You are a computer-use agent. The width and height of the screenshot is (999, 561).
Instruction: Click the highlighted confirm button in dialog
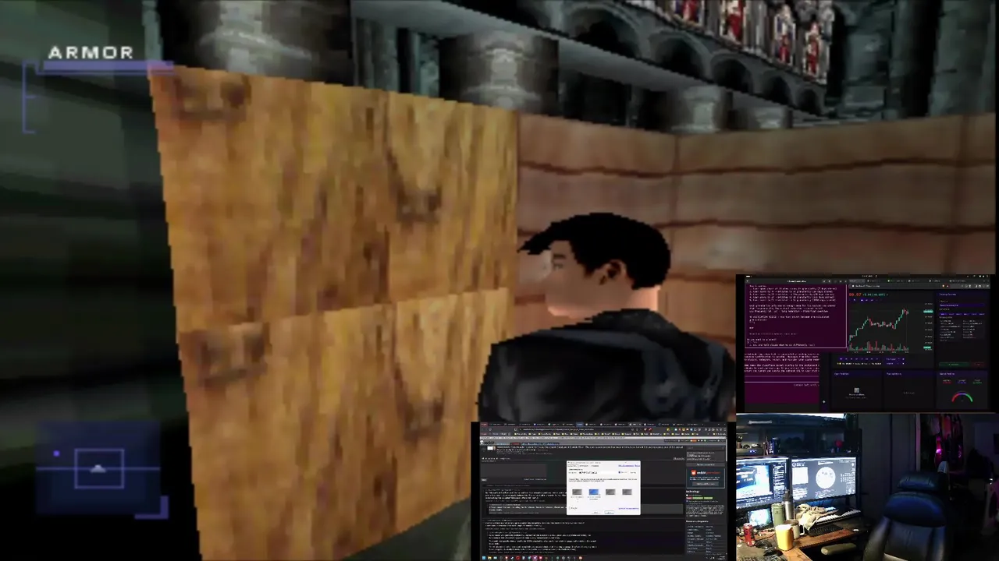pyautogui.click(x=609, y=512)
